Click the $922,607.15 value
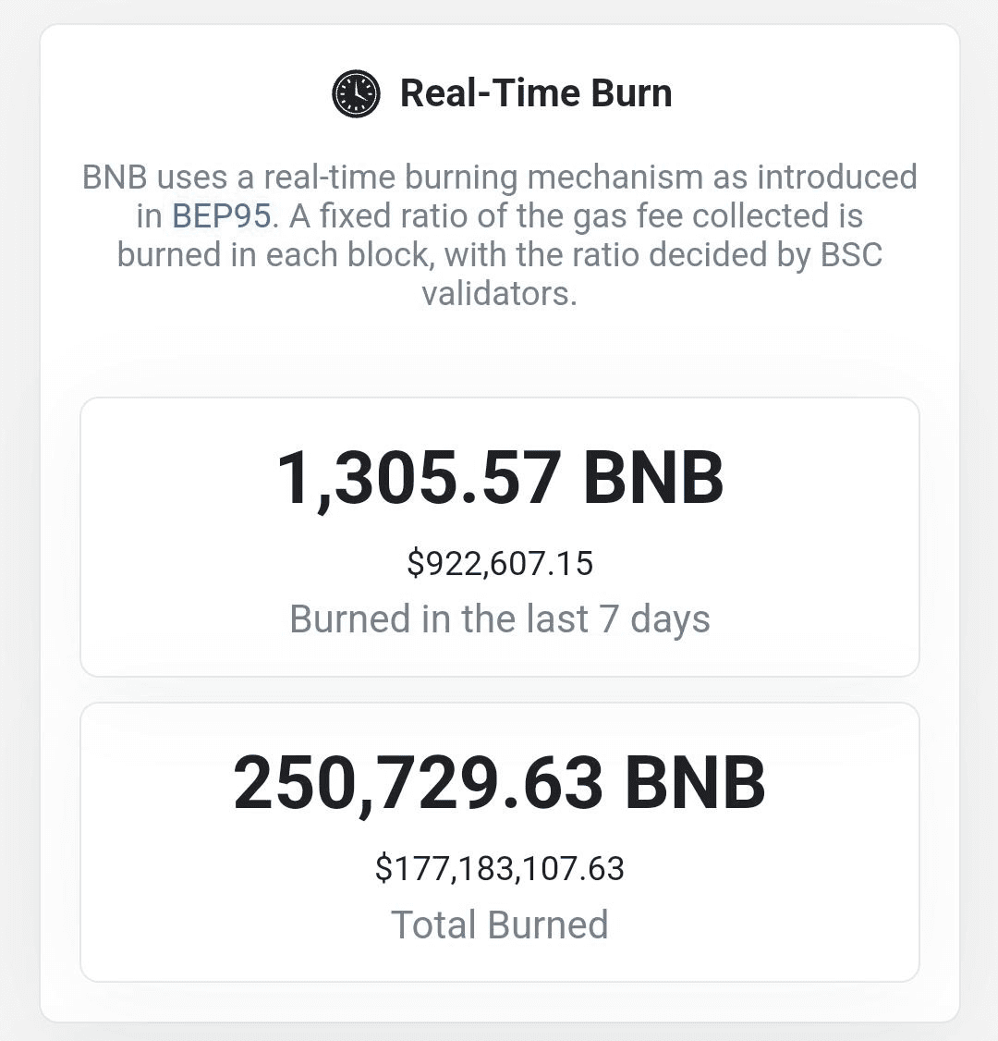 (x=500, y=563)
